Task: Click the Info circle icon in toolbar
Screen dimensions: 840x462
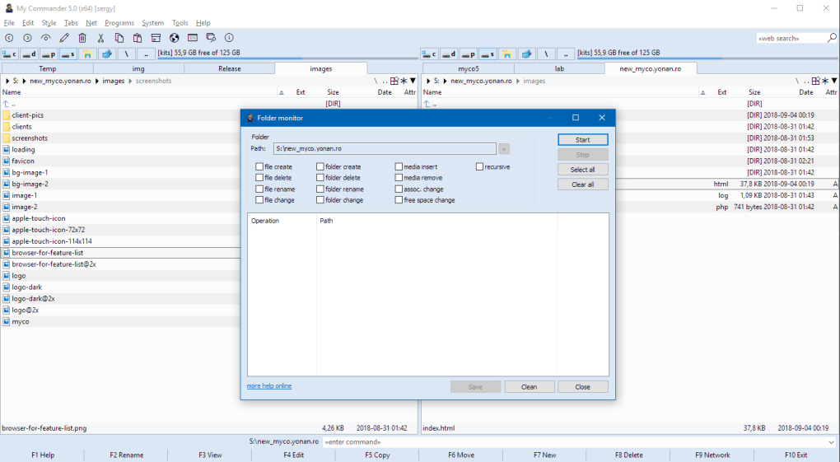Action: tap(229, 38)
